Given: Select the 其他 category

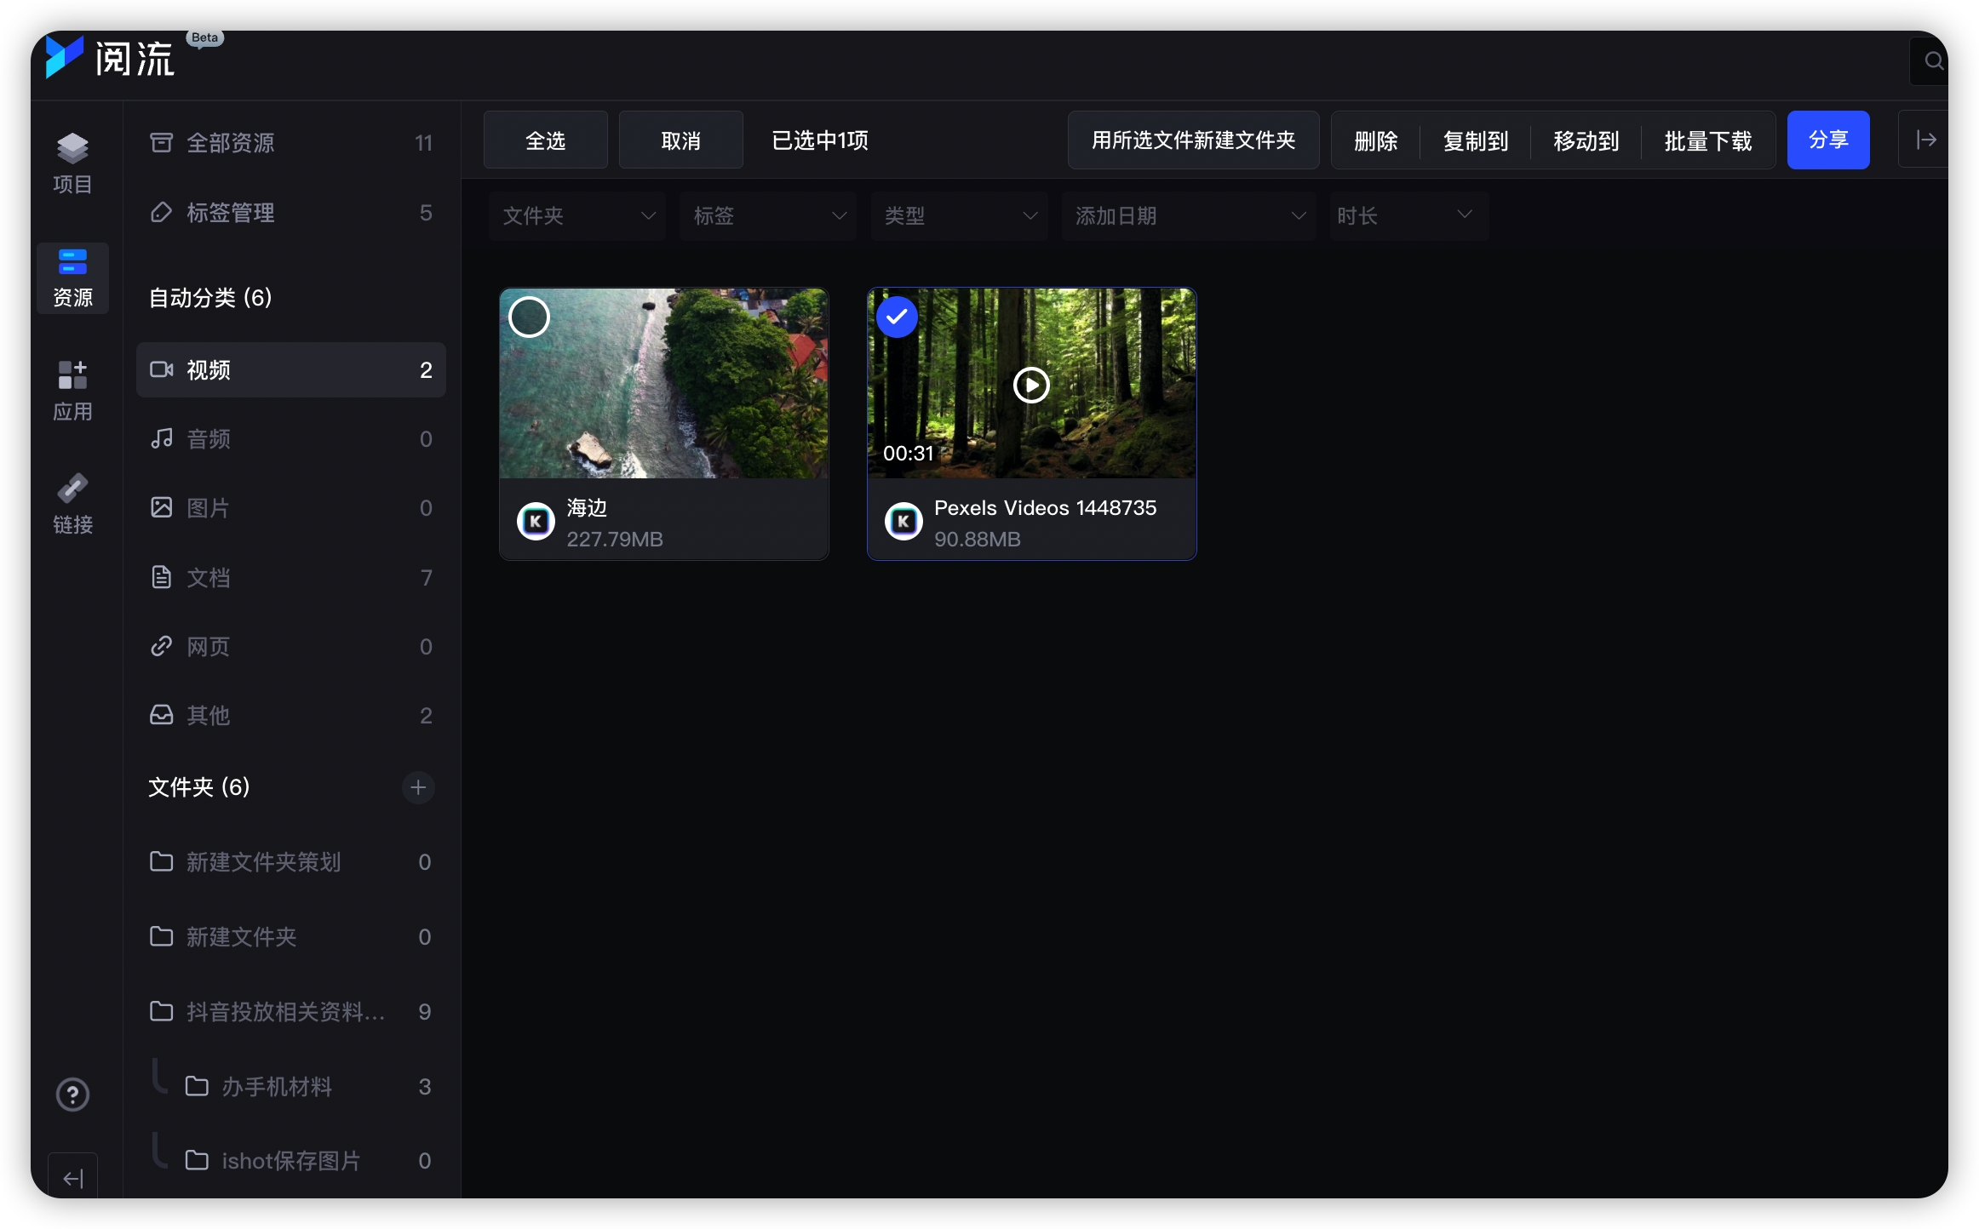Looking at the screenshot, I should pyautogui.click(x=291, y=716).
